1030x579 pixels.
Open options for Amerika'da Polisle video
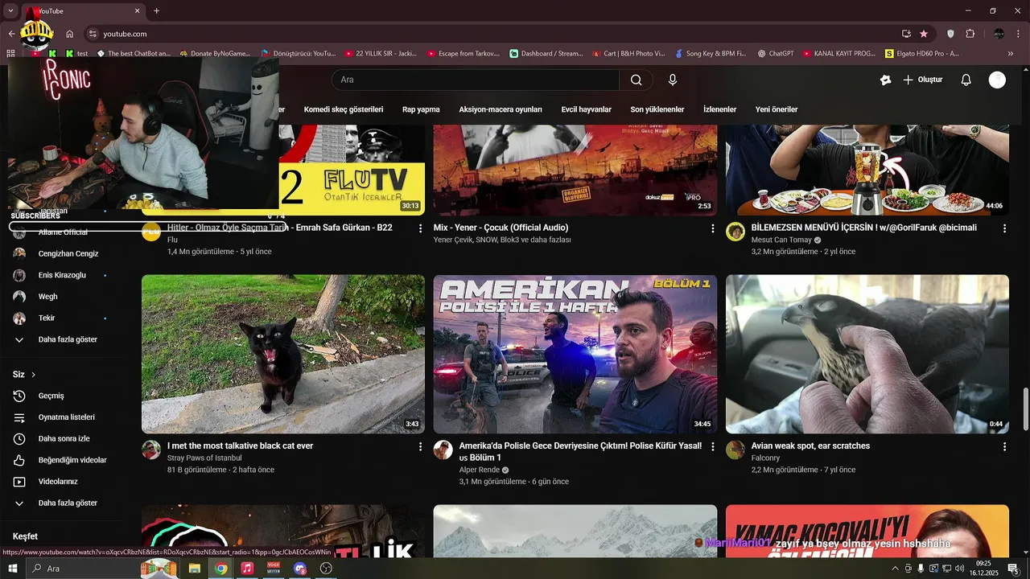click(x=712, y=446)
